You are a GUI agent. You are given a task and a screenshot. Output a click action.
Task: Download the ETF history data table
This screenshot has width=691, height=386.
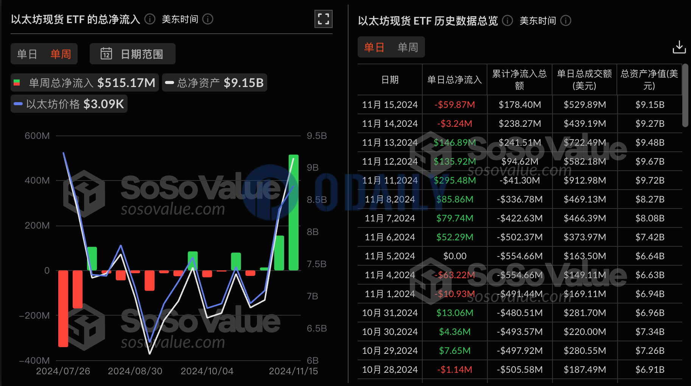coord(679,47)
